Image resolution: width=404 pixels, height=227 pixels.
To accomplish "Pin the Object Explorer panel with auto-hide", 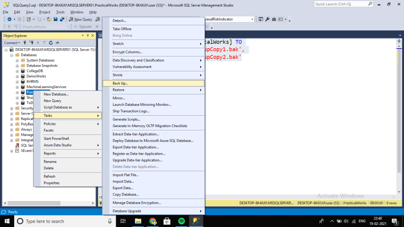I will coord(88,36).
